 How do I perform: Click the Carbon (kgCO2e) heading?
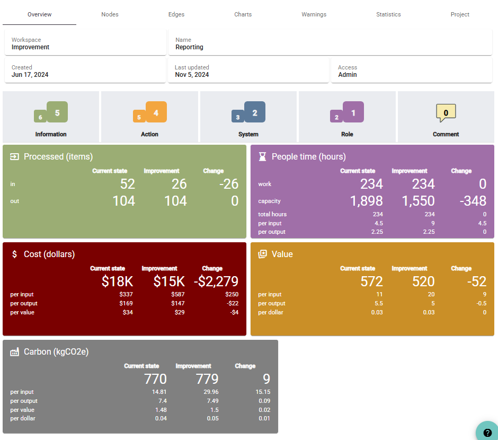pos(56,351)
